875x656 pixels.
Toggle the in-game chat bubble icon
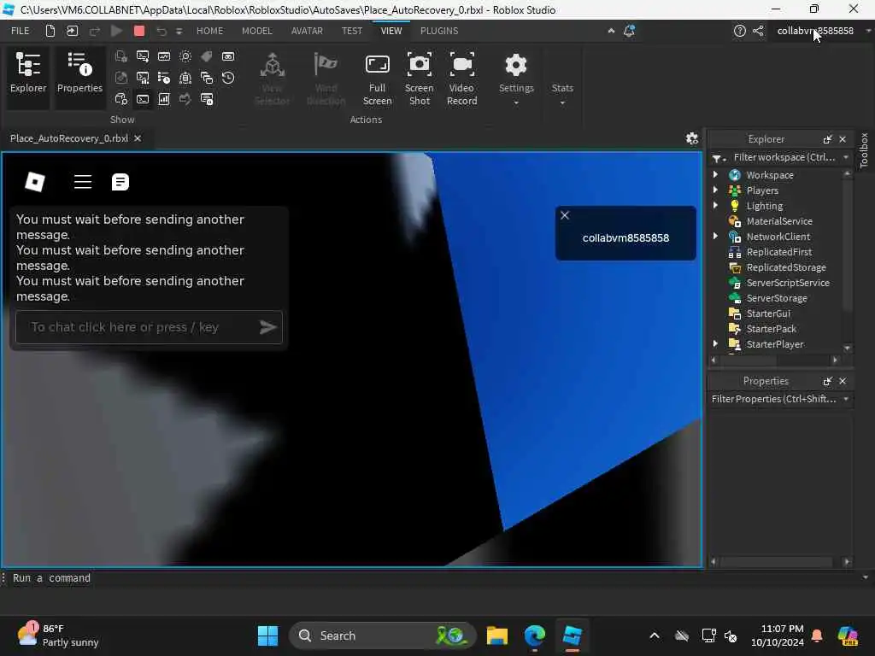[x=120, y=182]
